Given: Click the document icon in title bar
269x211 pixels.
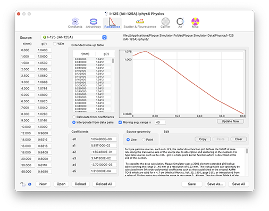Looking at the screenshot, I should 106,14.
